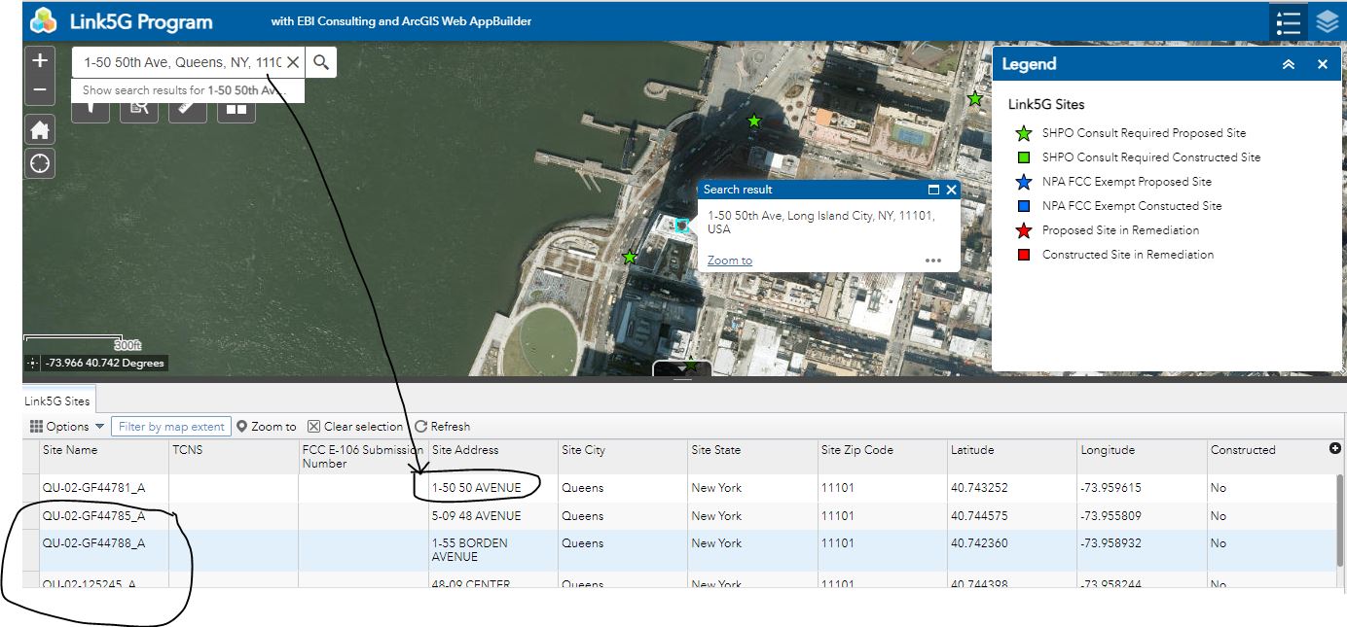
Task: Clear the address search text
Action: coord(292,62)
